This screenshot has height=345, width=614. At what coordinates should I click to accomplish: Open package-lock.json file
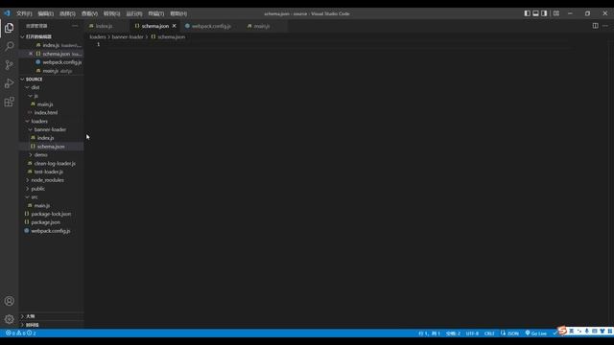point(51,214)
